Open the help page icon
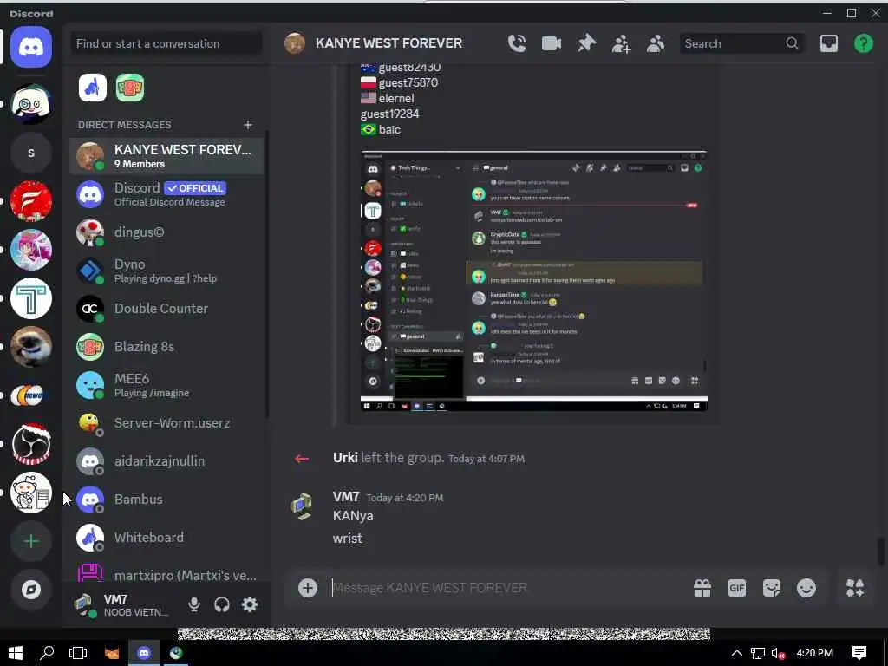This screenshot has height=666, width=888. point(863,43)
